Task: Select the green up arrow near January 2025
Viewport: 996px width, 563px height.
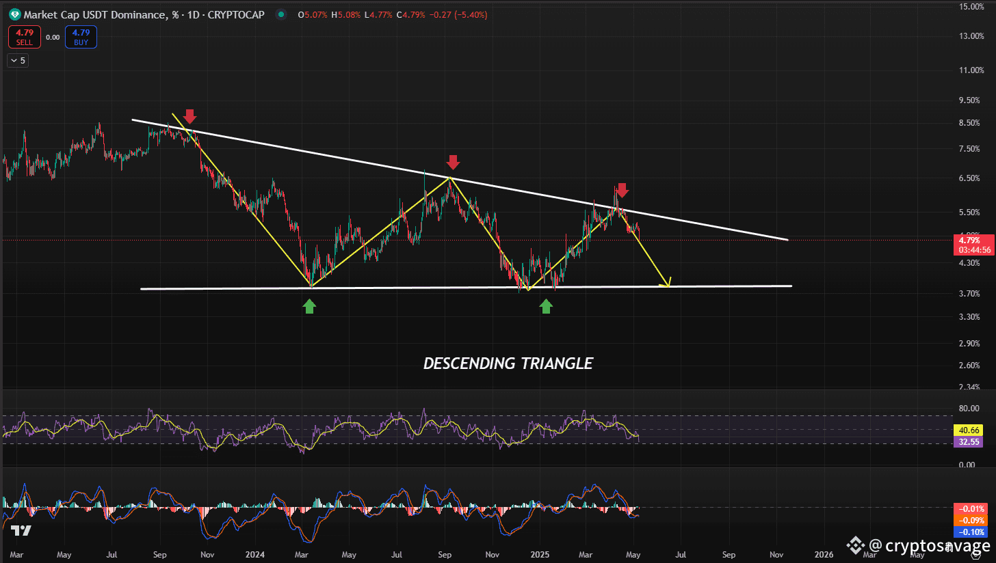Action: coord(545,307)
